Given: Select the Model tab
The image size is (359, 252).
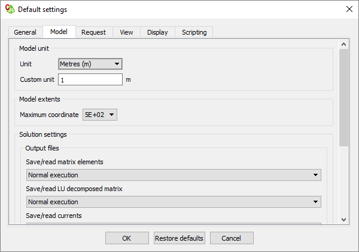Looking at the screenshot, I should point(59,32).
